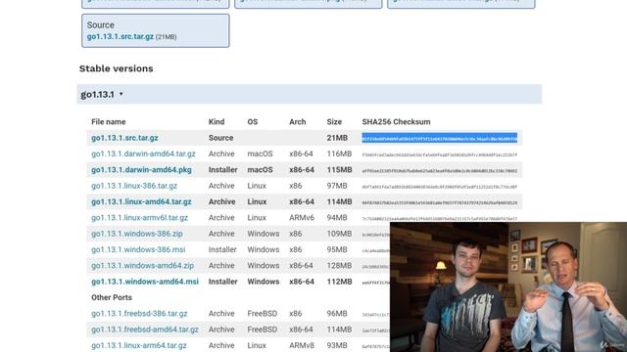627x352 pixels.
Task: Click the "File name" column header
Action: pyautogui.click(x=109, y=121)
